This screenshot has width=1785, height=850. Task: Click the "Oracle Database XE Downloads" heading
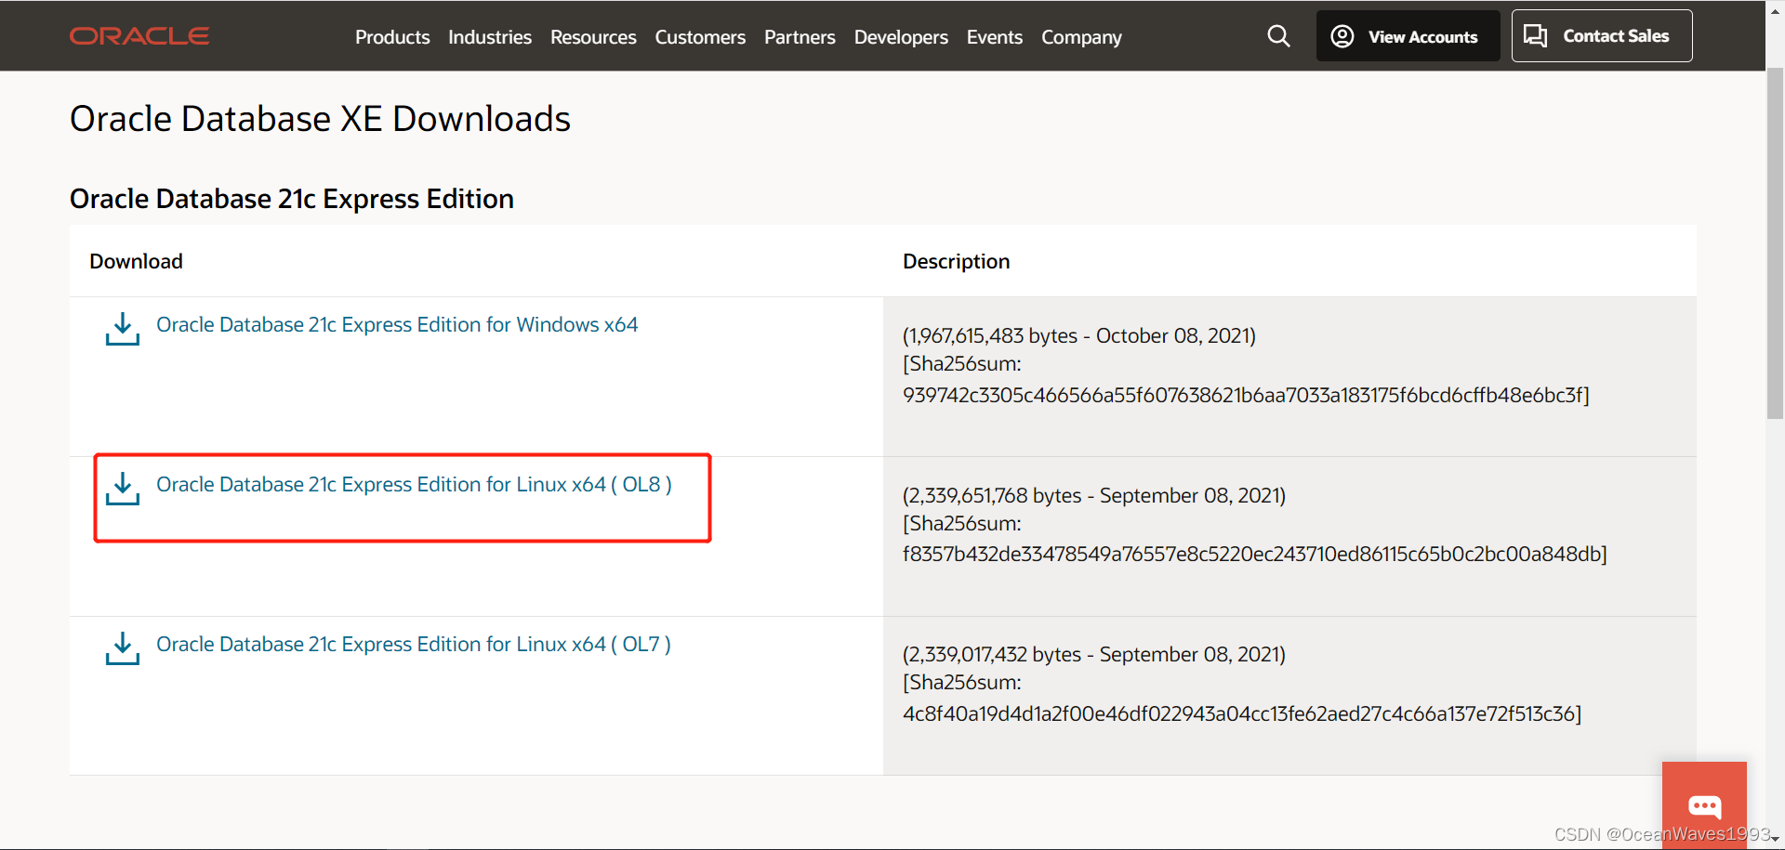coord(320,119)
